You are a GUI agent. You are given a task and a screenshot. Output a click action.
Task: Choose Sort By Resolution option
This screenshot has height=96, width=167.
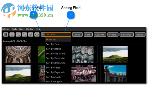coord(58,63)
